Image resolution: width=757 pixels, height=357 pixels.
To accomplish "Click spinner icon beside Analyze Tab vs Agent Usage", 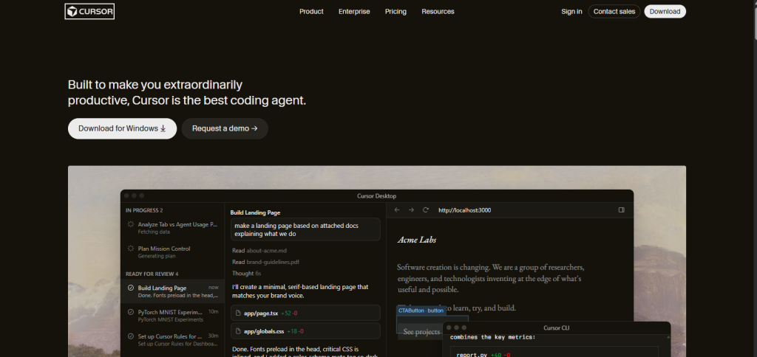I will coord(130,224).
